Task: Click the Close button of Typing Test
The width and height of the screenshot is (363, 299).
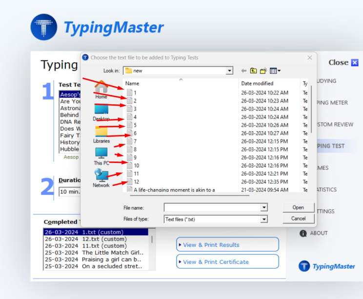Action: [343, 62]
